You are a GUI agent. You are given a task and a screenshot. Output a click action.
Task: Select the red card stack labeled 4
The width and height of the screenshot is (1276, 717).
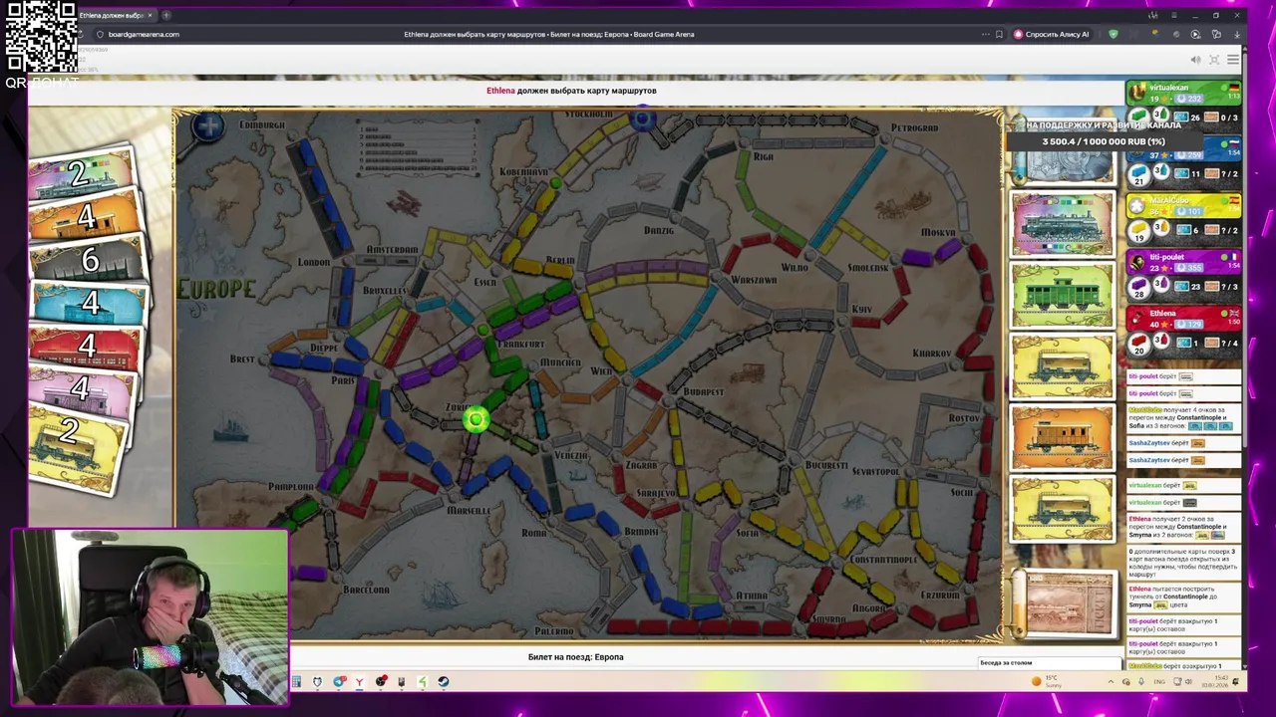pos(86,345)
